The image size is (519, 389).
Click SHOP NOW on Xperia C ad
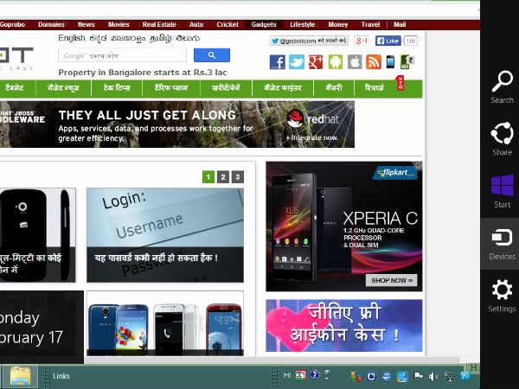(392, 280)
